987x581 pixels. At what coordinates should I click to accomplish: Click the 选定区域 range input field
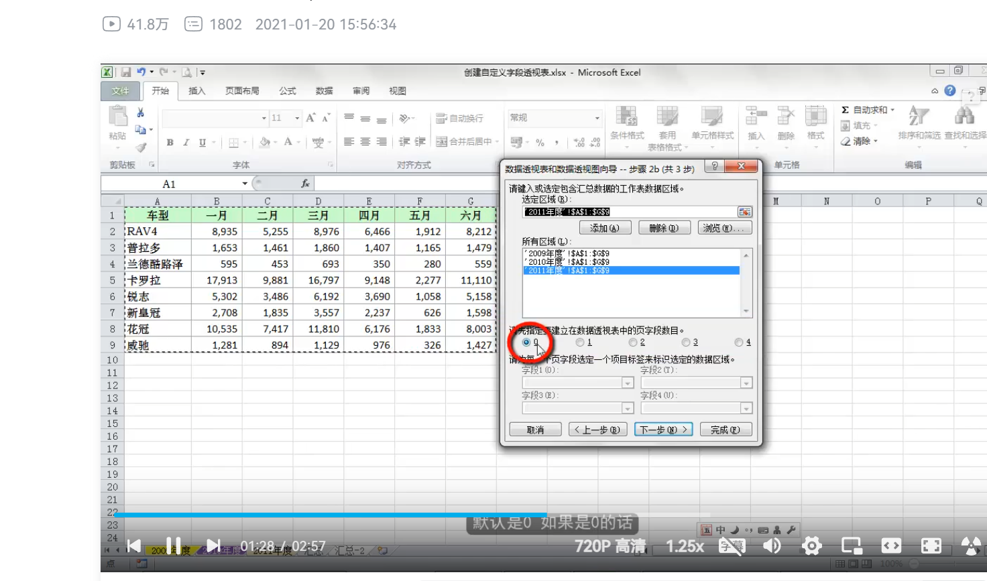630,212
